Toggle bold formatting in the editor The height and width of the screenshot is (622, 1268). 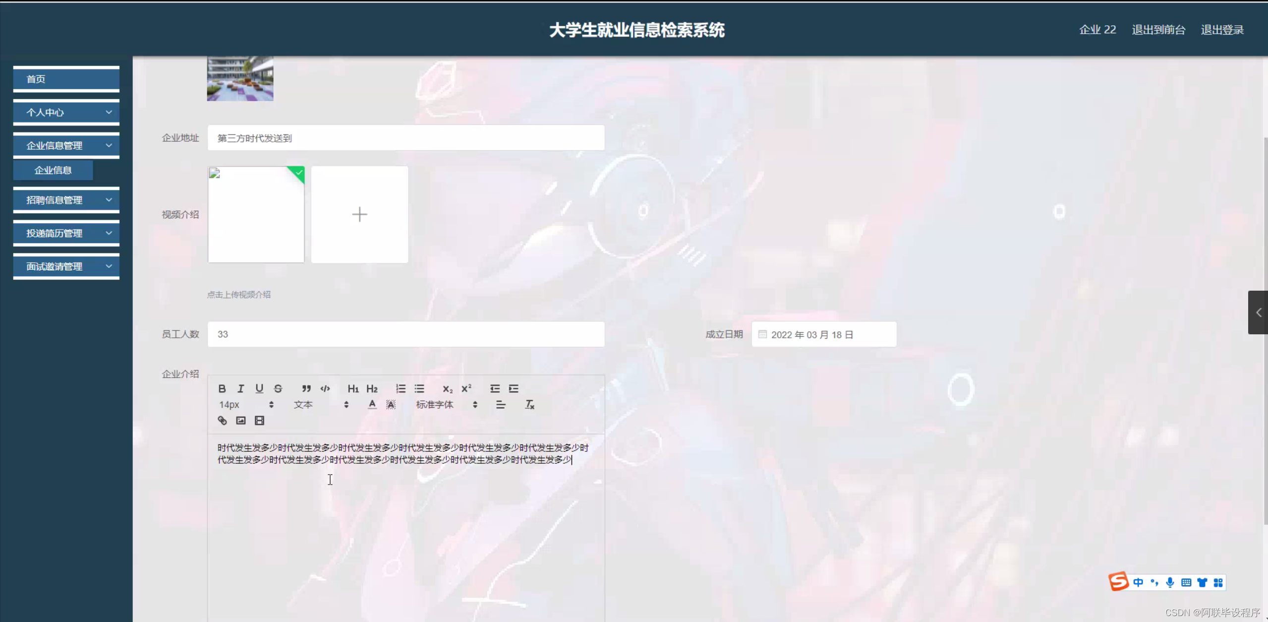point(222,388)
